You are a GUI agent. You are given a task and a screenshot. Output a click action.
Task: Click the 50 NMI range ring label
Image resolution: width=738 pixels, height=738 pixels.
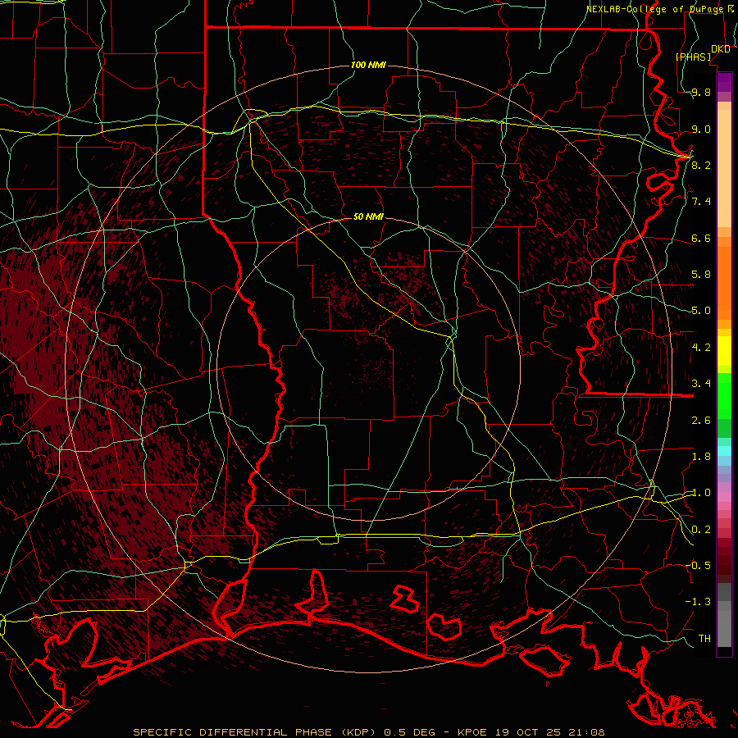[x=368, y=216]
